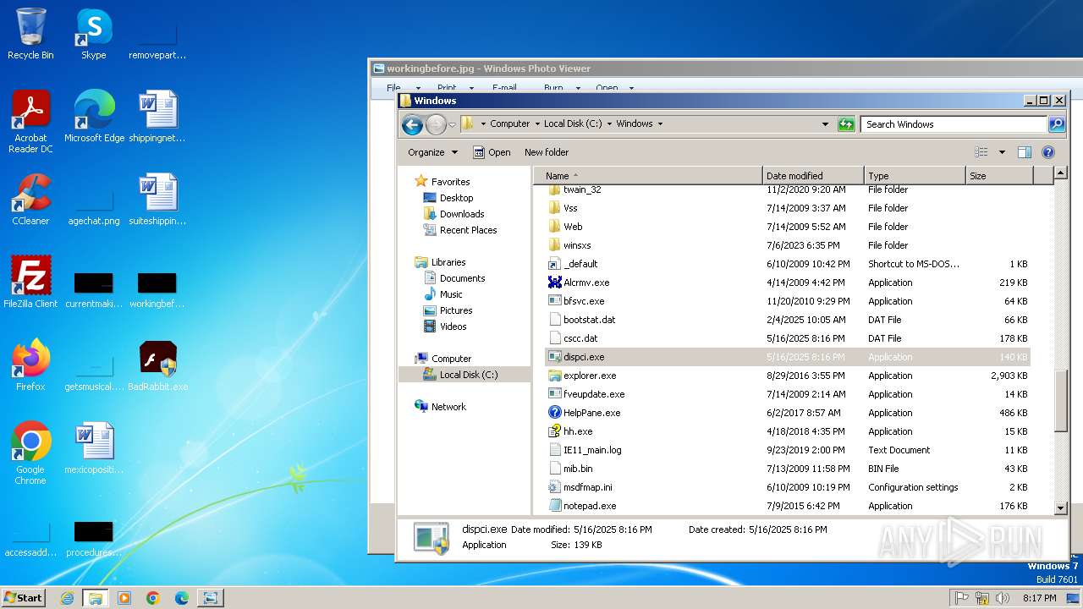Open the Print menu in Photo Viewer

(x=454, y=88)
